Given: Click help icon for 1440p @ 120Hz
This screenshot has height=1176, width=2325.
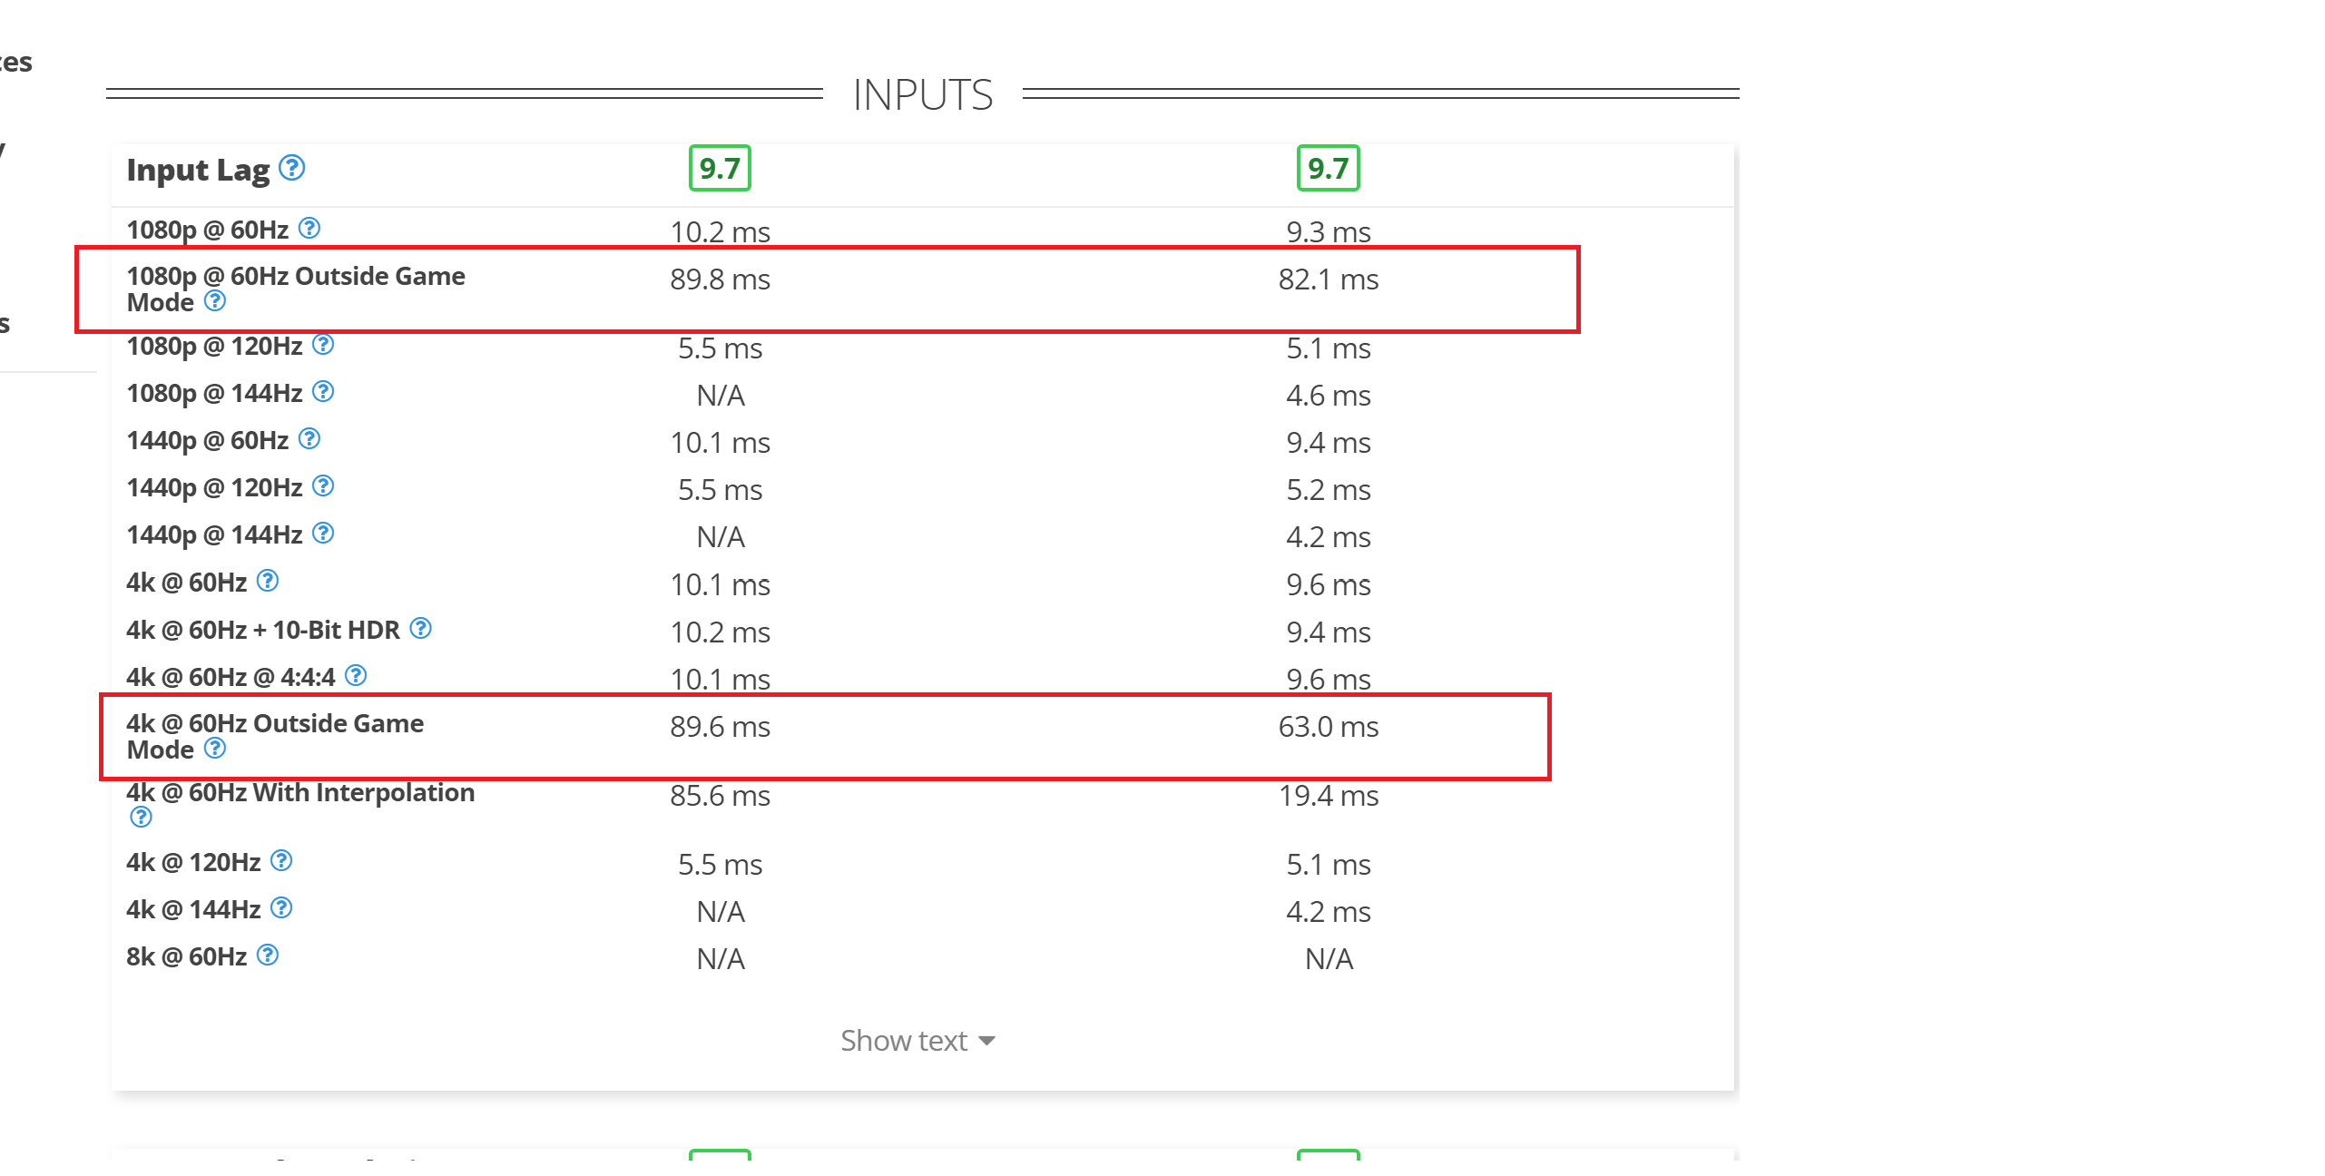Looking at the screenshot, I should 323,486.
